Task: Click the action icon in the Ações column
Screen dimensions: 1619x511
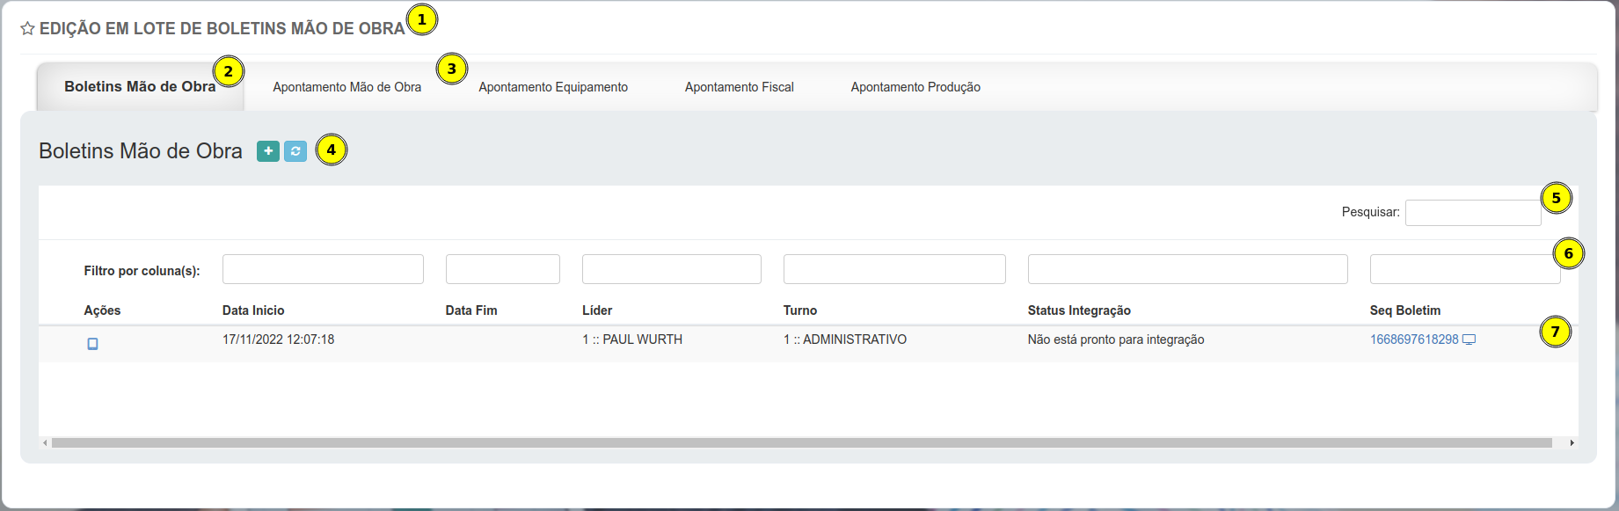Action: coord(92,344)
